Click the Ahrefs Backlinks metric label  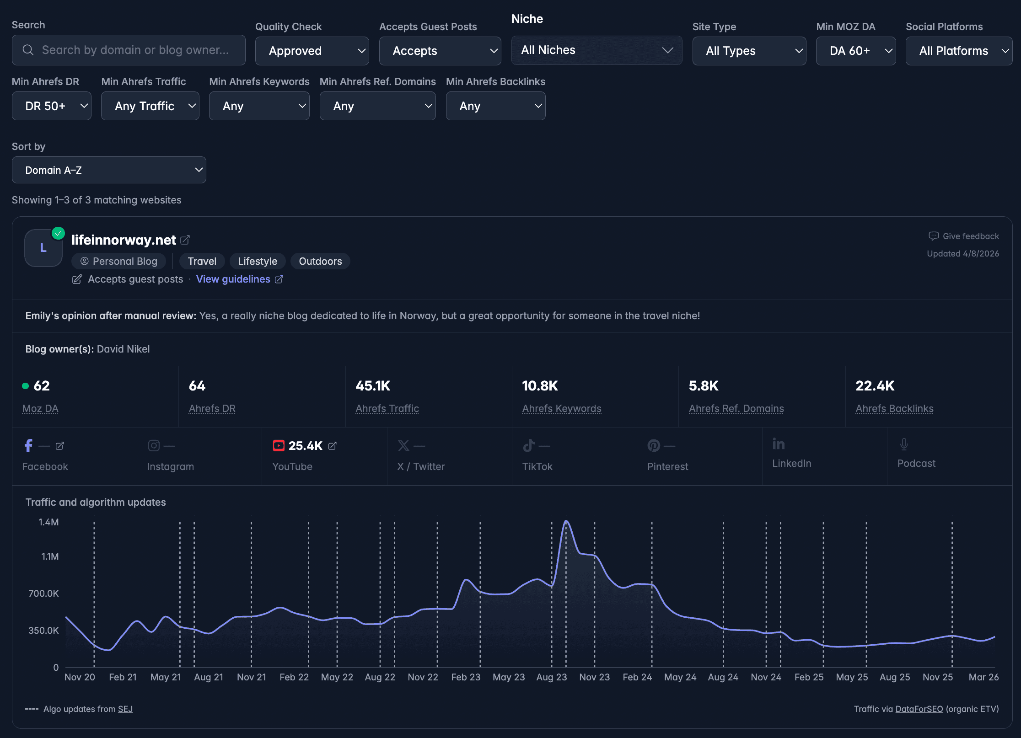(x=895, y=409)
